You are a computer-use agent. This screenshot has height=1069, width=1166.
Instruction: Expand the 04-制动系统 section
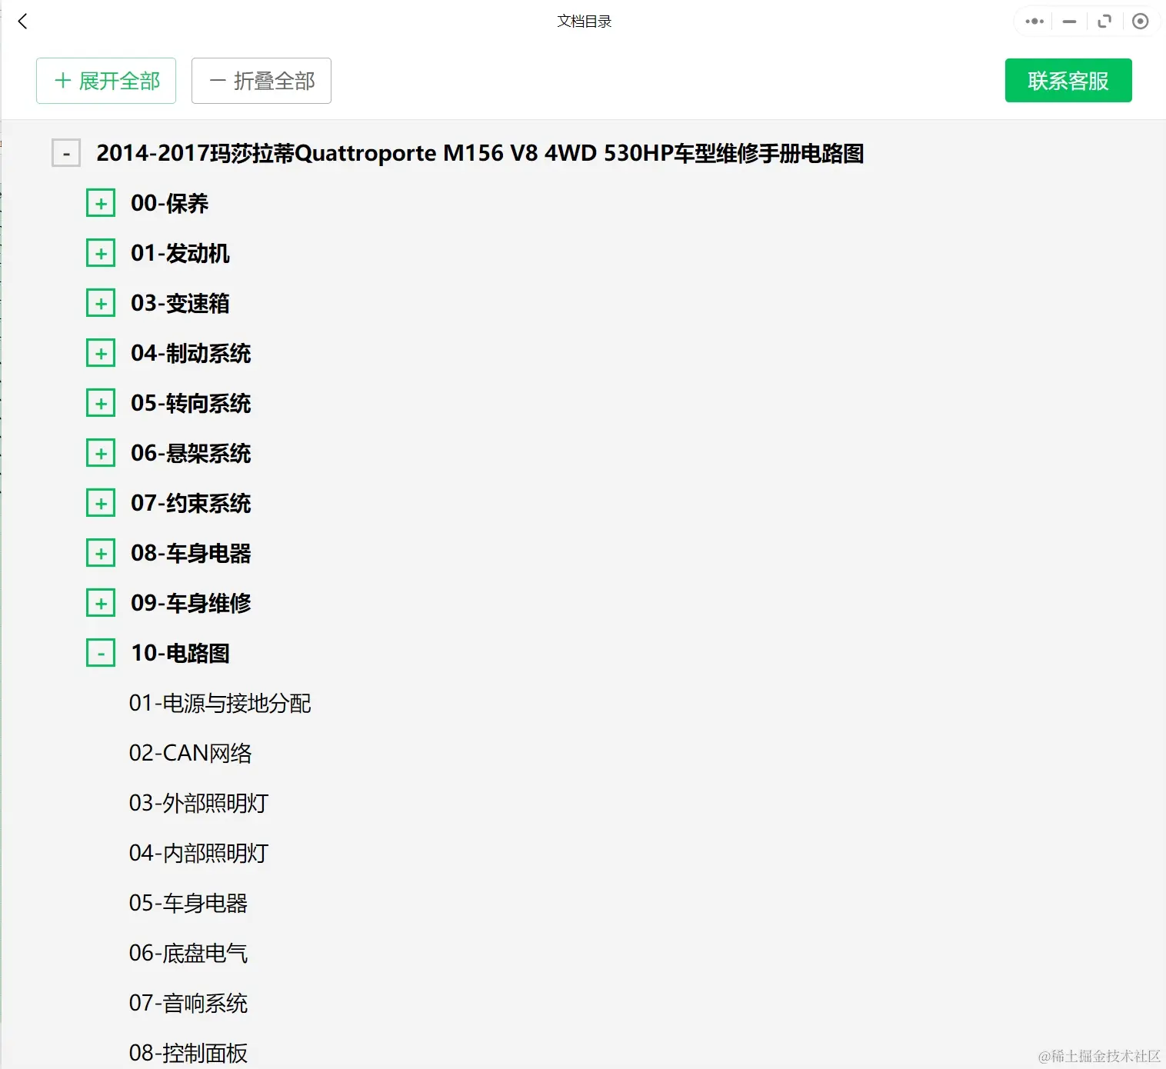(101, 353)
